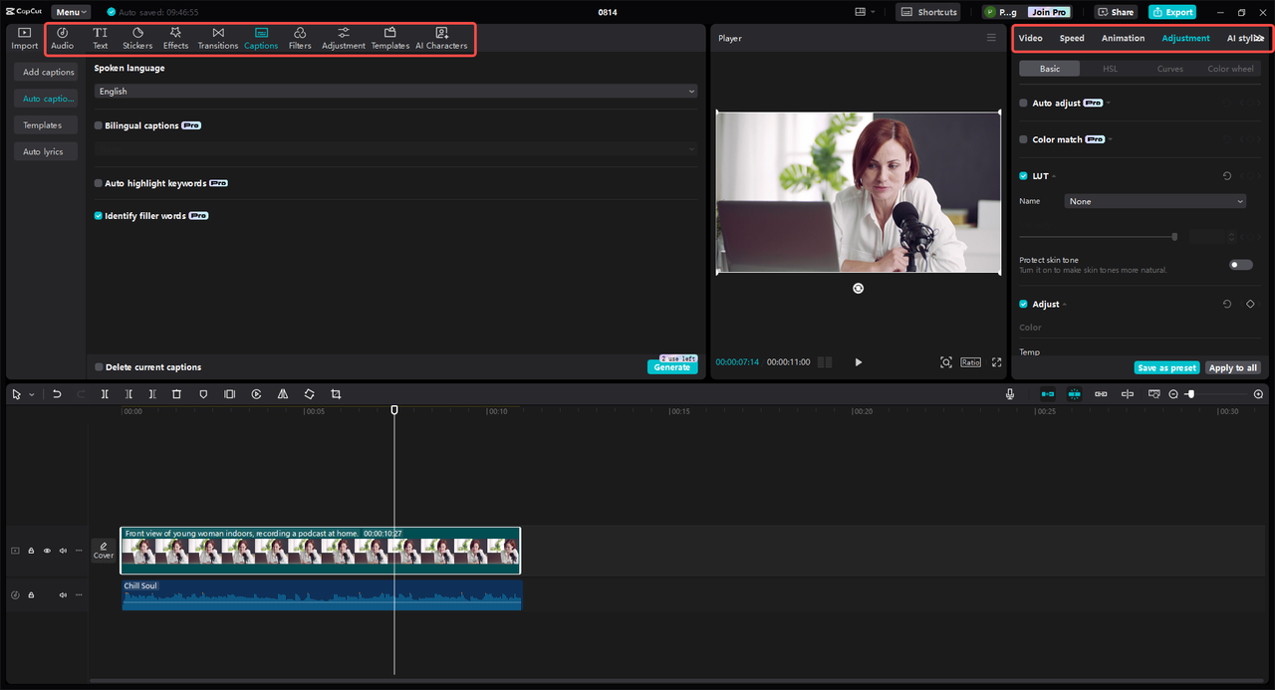Uncheck Identify filler words
The image size is (1275, 690).
pos(99,215)
